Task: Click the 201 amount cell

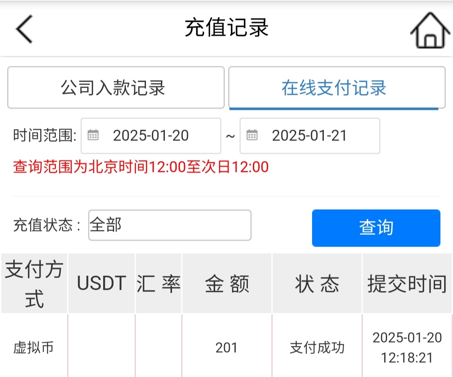Action: (x=226, y=348)
